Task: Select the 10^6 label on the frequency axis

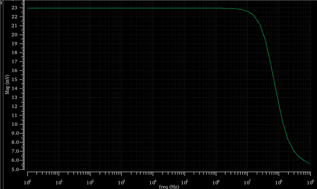Action: pyautogui.click(x=216, y=182)
